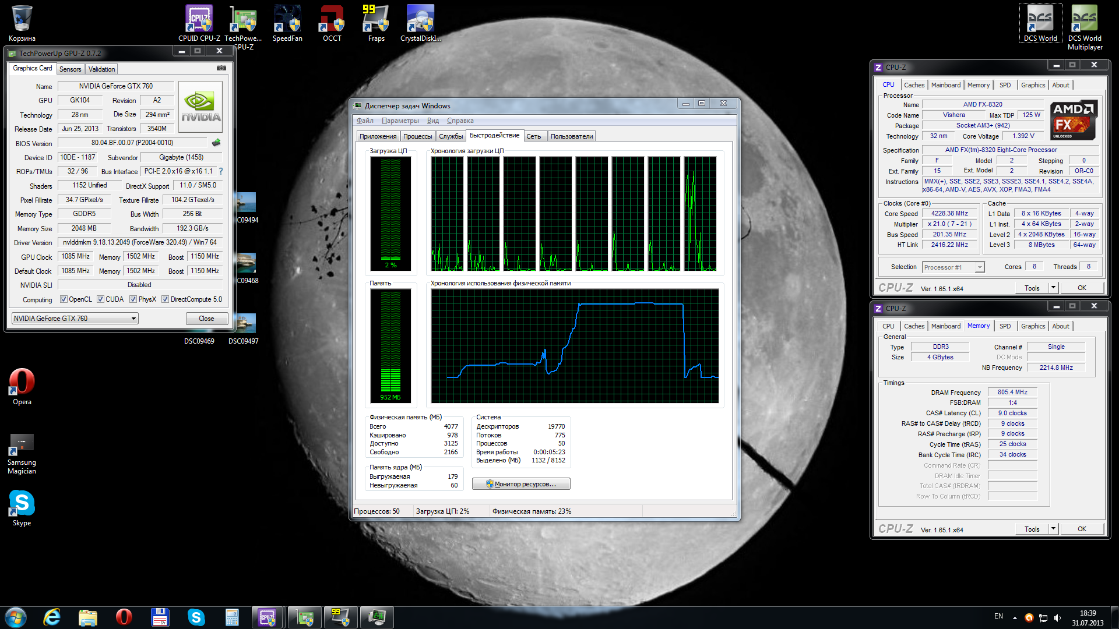The height and width of the screenshot is (629, 1119).
Task: Switch to CPU-Z taskbar button
Action: point(268,617)
